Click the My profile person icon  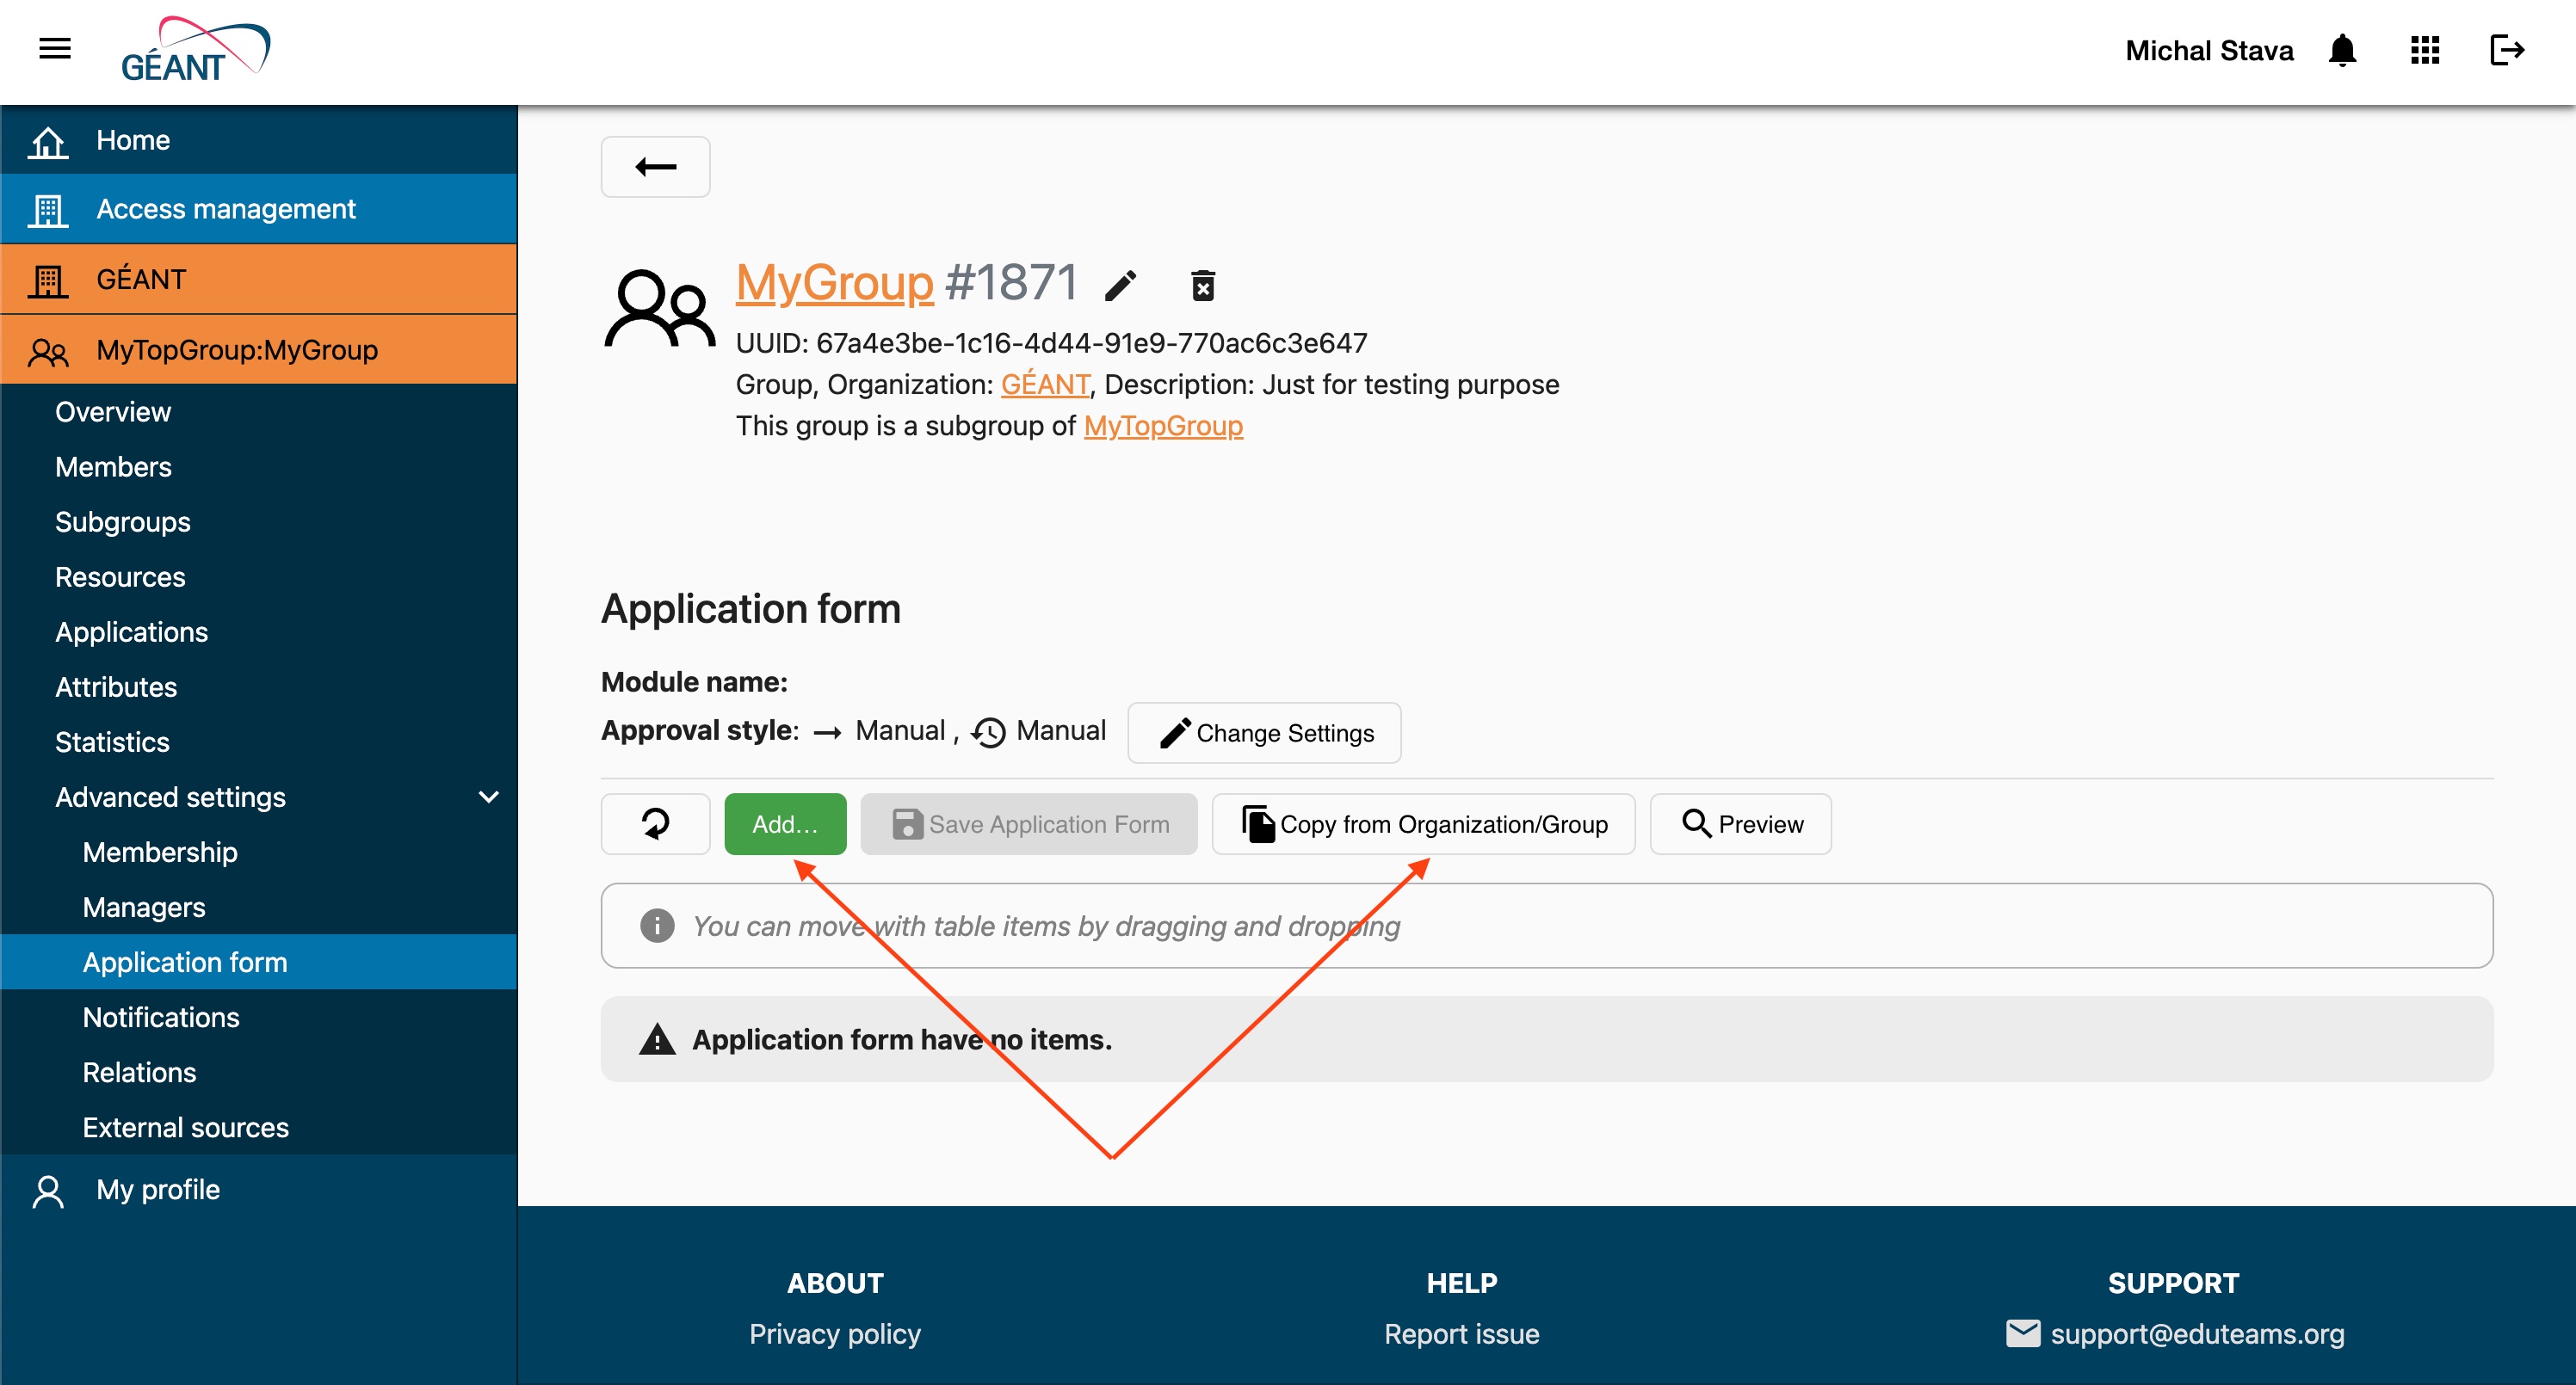[x=47, y=1191]
